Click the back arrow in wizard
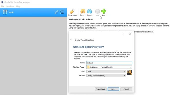The image size is (170, 95). tap(71, 40)
